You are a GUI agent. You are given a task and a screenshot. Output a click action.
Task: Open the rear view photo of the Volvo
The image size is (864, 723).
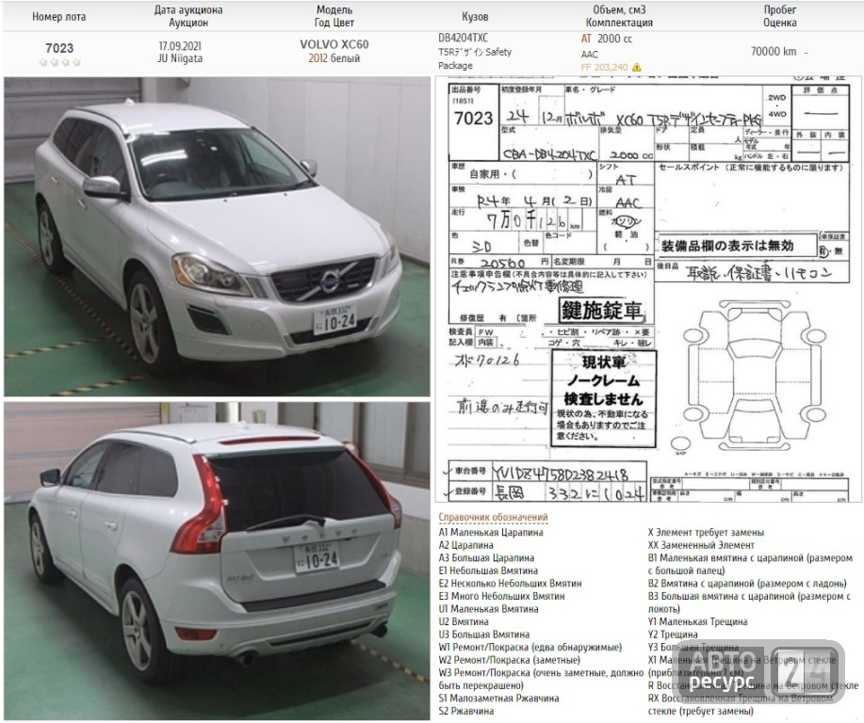pos(217,560)
